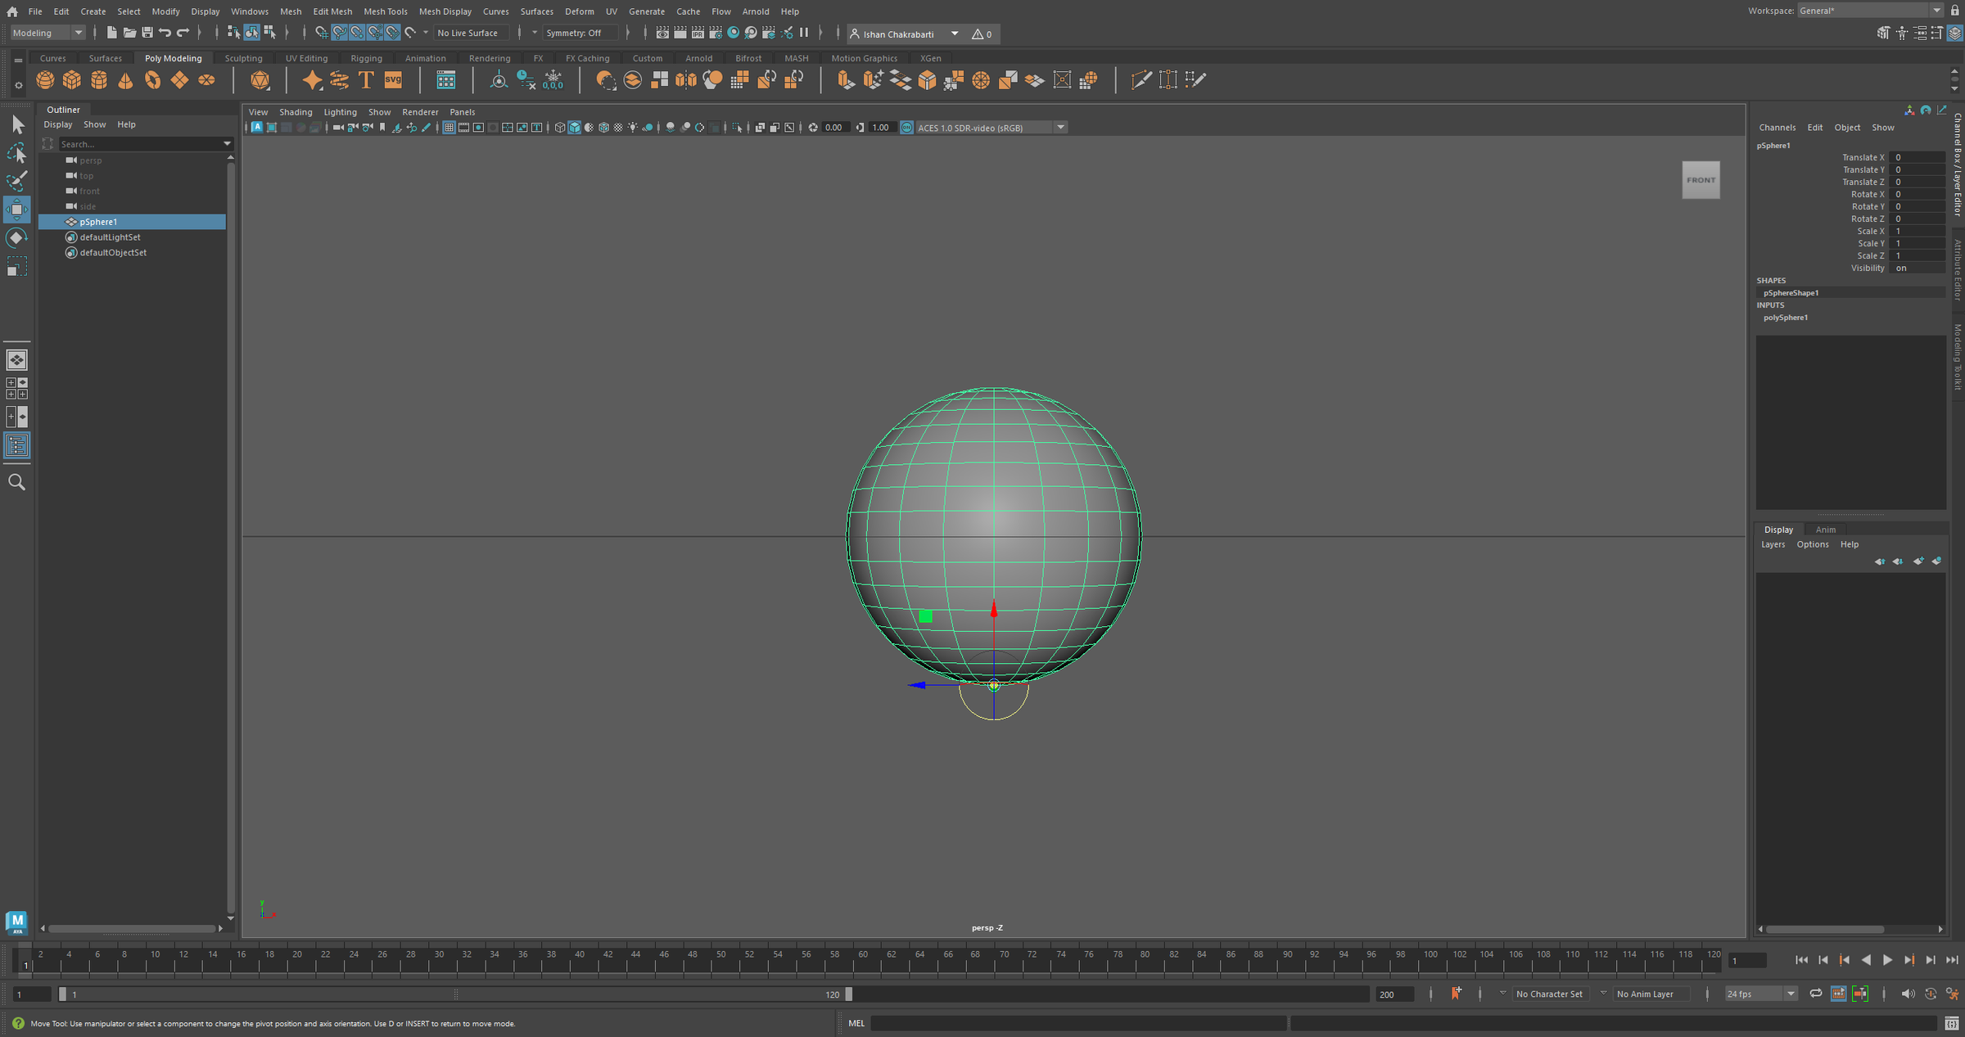The width and height of the screenshot is (1965, 1037).
Task: Expand the Ishan Chakrabarti account dropdown
Action: coord(954,34)
